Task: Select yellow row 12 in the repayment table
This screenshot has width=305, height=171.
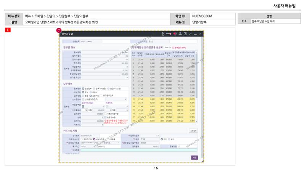Action: tap(164, 99)
